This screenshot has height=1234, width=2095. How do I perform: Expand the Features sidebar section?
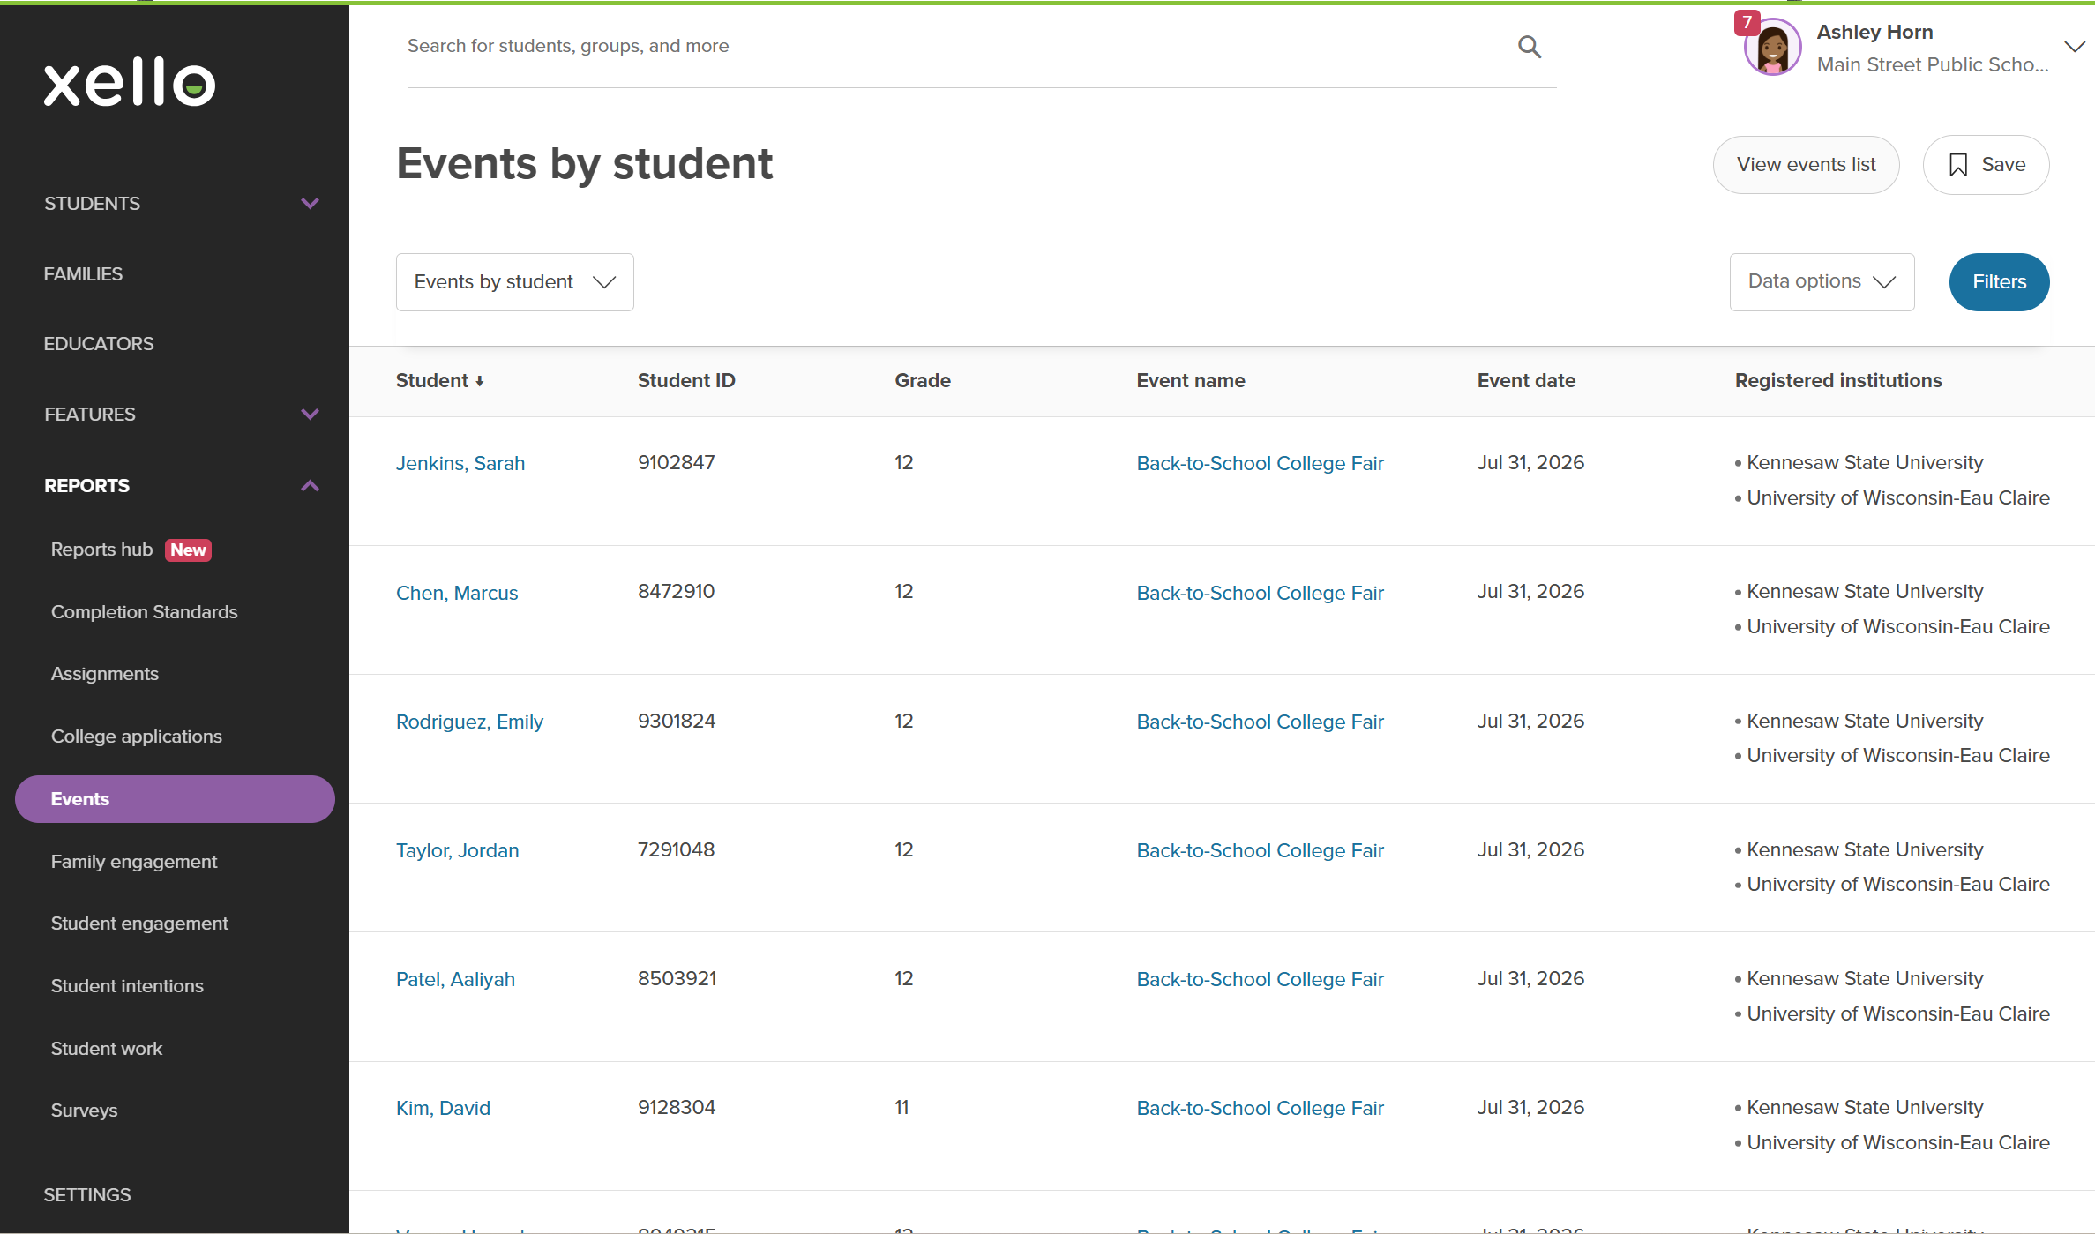[310, 415]
